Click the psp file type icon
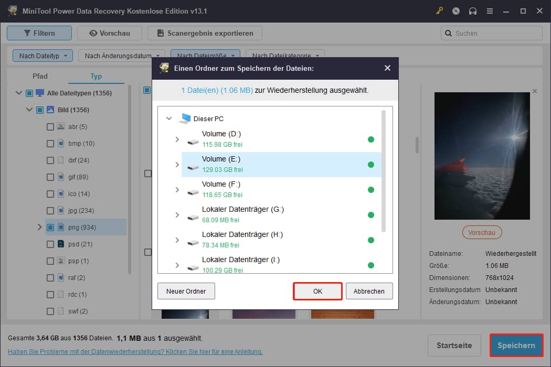 pyautogui.click(x=61, y=261)
